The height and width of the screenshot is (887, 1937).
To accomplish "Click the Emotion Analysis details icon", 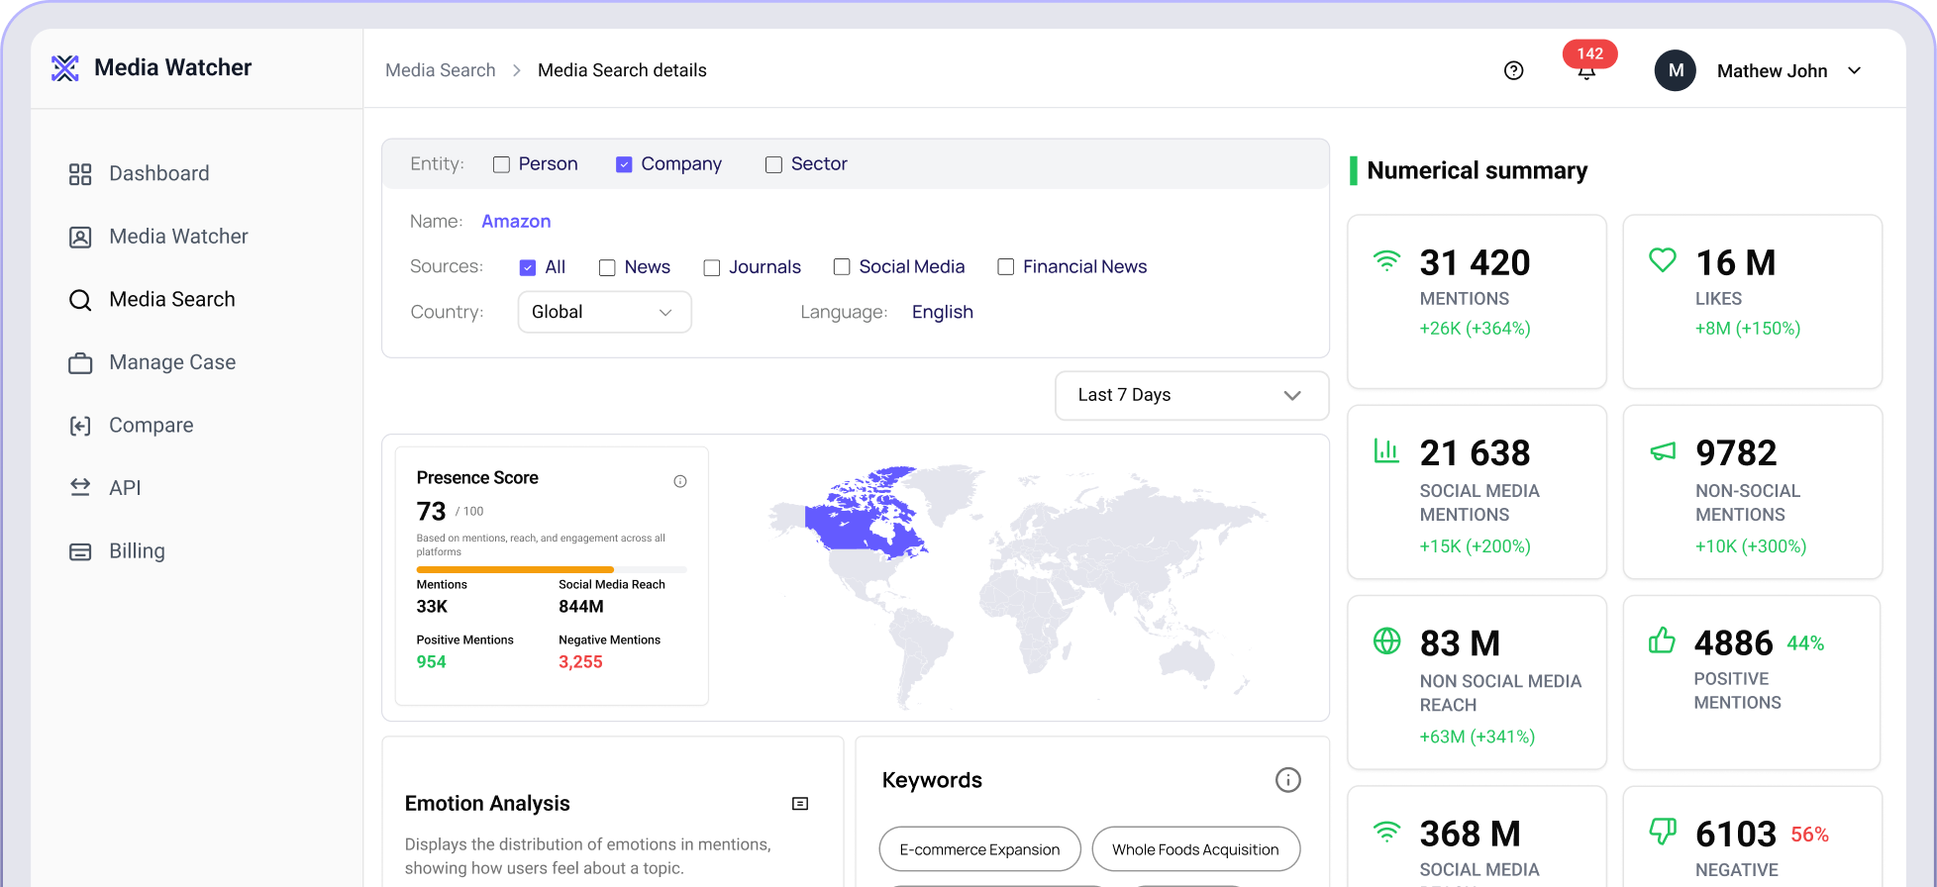I will coord(800,804).
